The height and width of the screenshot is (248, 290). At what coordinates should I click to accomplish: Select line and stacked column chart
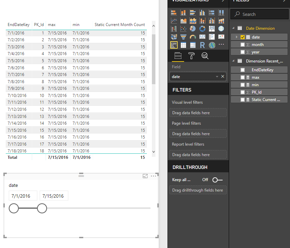pos(202,21)
